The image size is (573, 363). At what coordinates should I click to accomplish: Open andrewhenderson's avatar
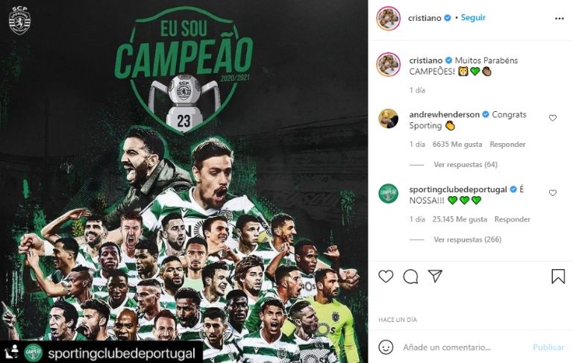(388, 119)
